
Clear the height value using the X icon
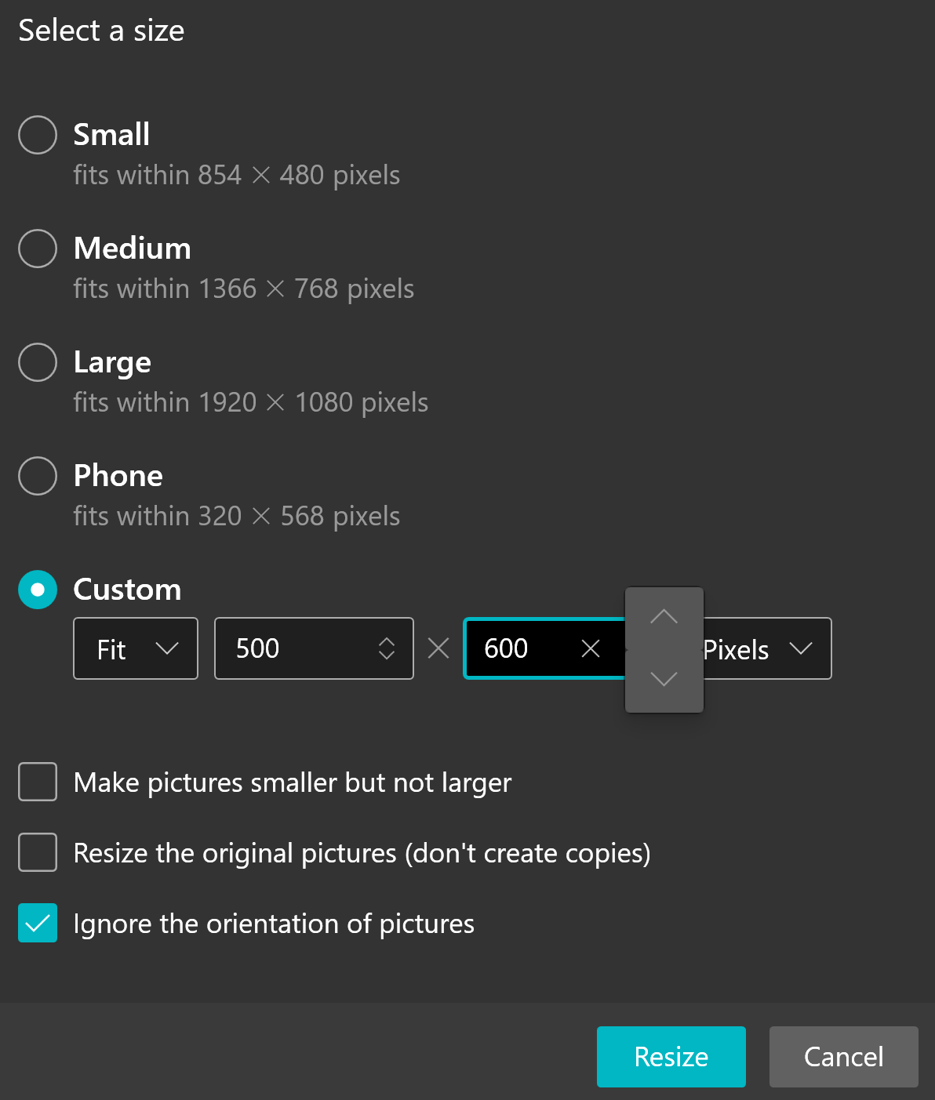591,648
